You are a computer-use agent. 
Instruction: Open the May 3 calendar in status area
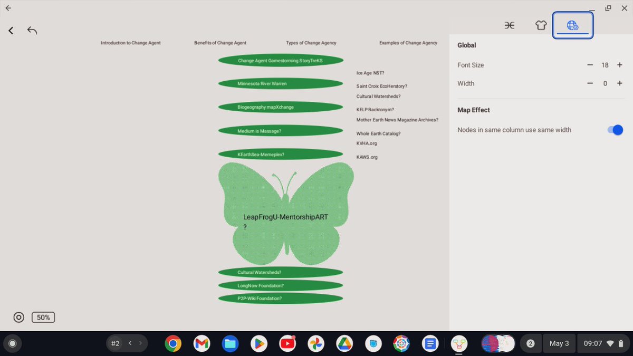pos(559,343)
